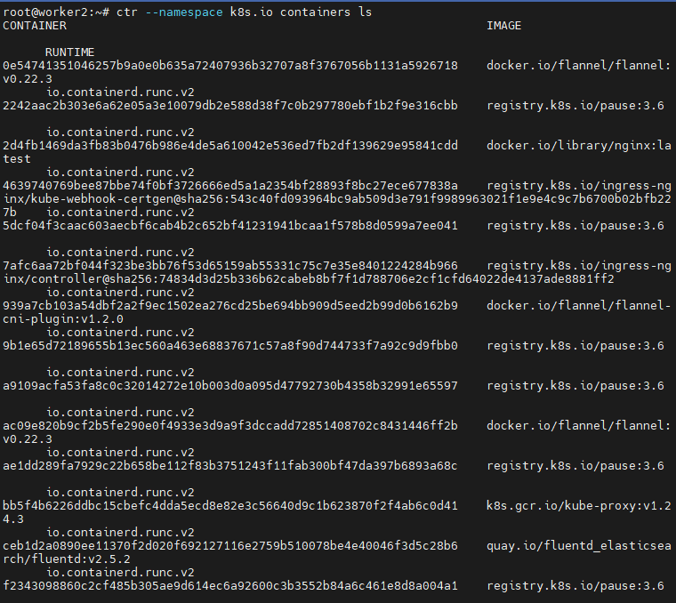Viewport: 676px width, 603px height.
Task: Click runtime io.containerd.runc.v2 under nginx row
Action: 120,173
